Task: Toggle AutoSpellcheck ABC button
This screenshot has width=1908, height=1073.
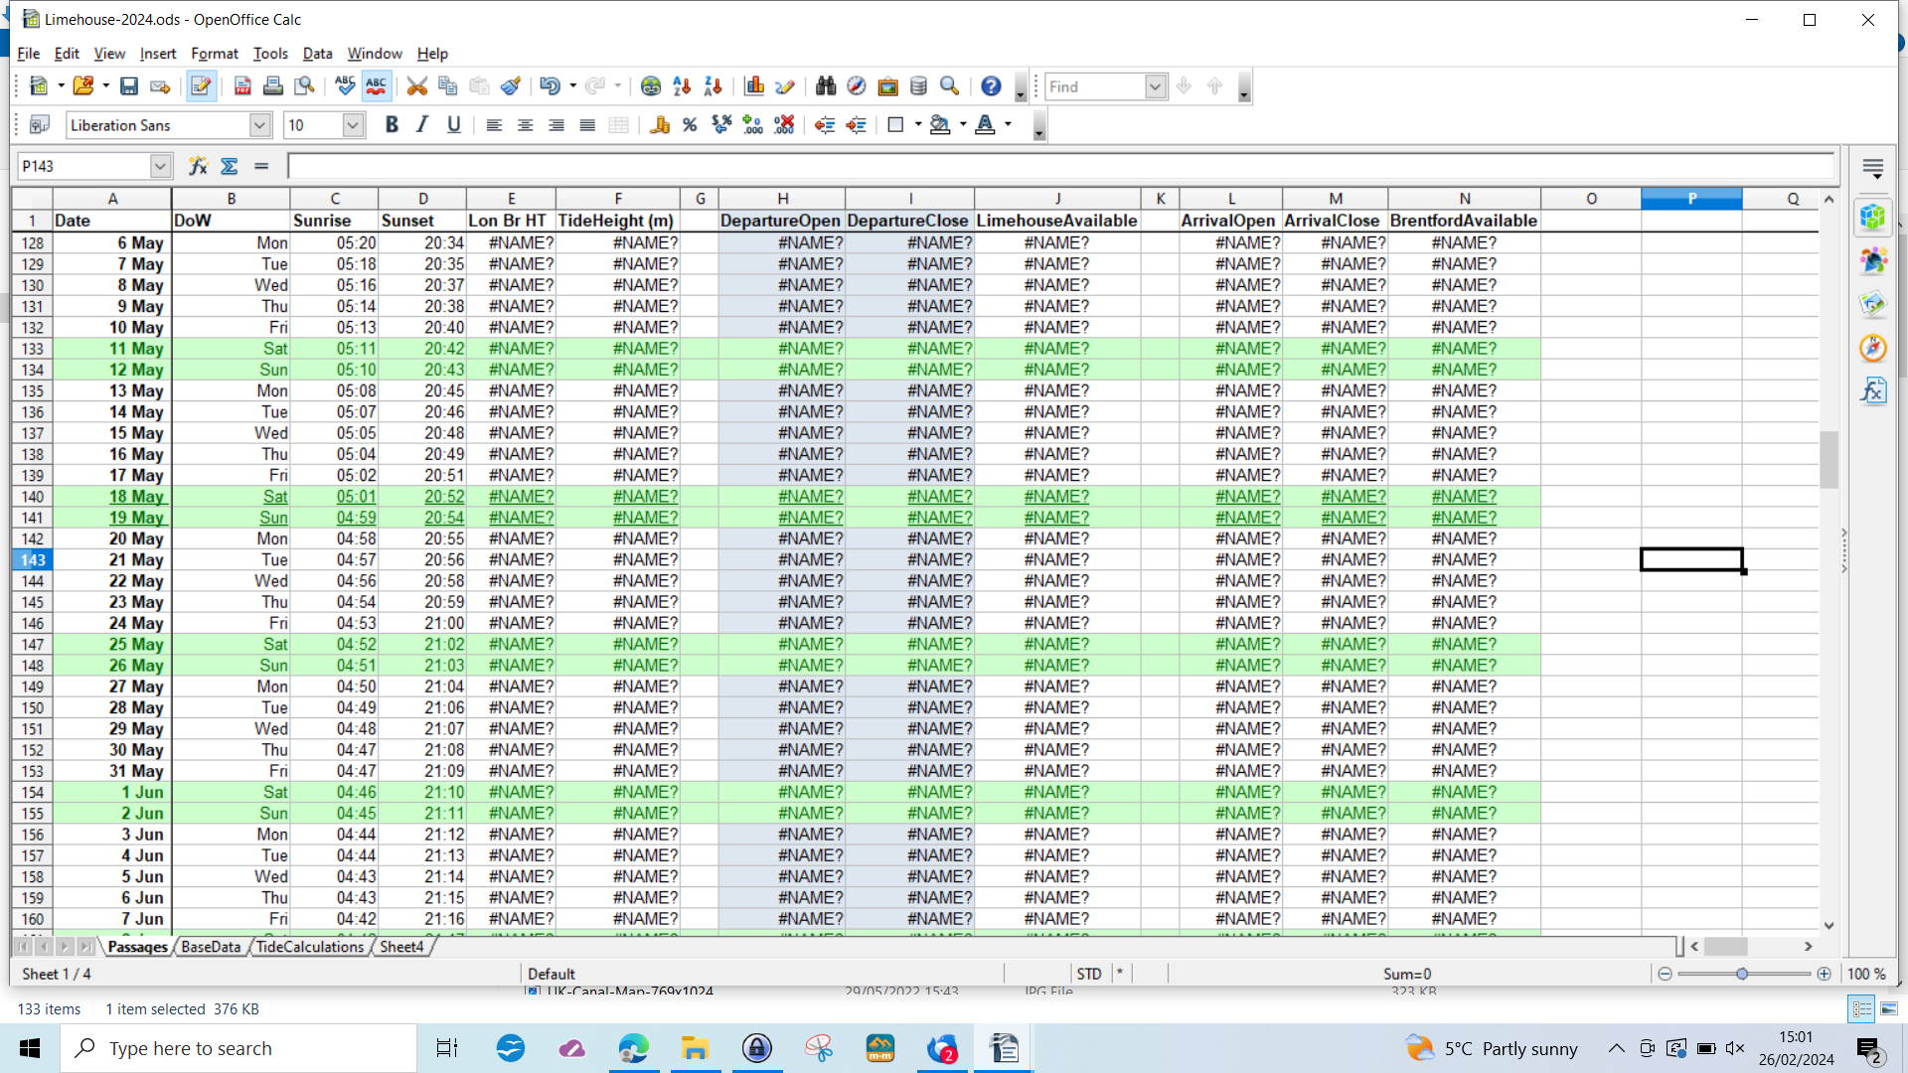Action: (377, 86)
